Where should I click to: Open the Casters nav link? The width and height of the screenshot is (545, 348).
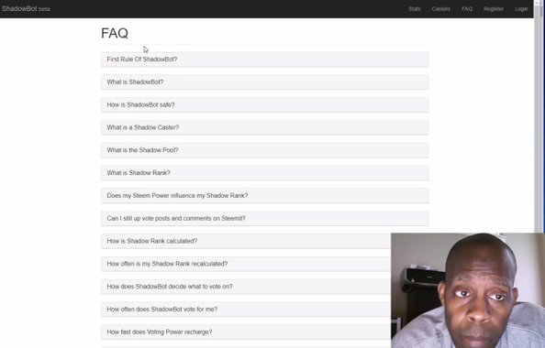click(440, 9)
